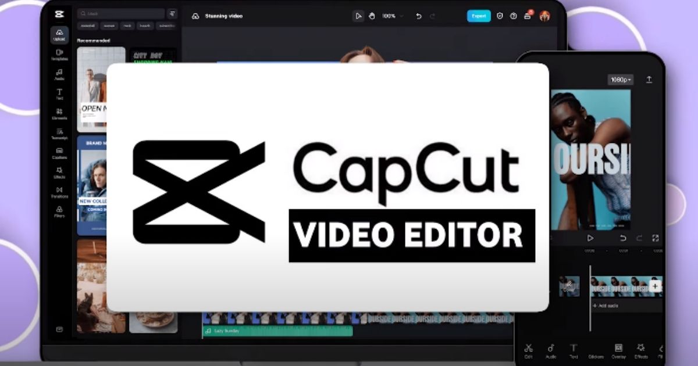
Task: Select the OPEN template thumbnail
Action: 92,89
